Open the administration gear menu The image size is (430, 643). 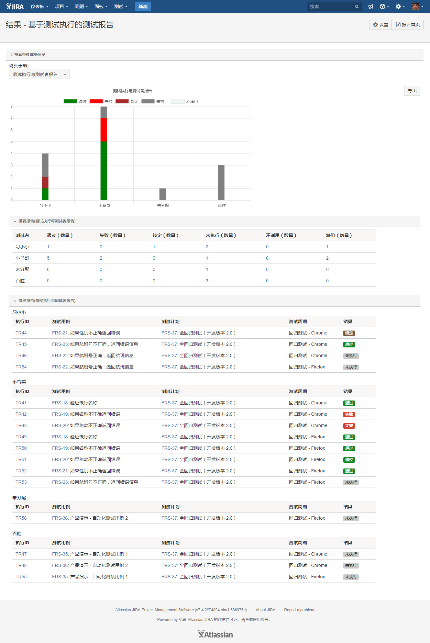pyautogui.click(x=400, y=6)
